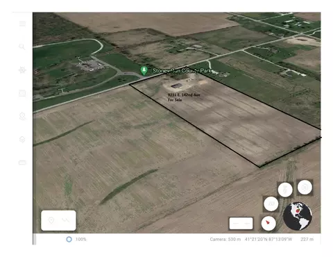Select the Measure ruler icon in sidebar

pos(22,163)
